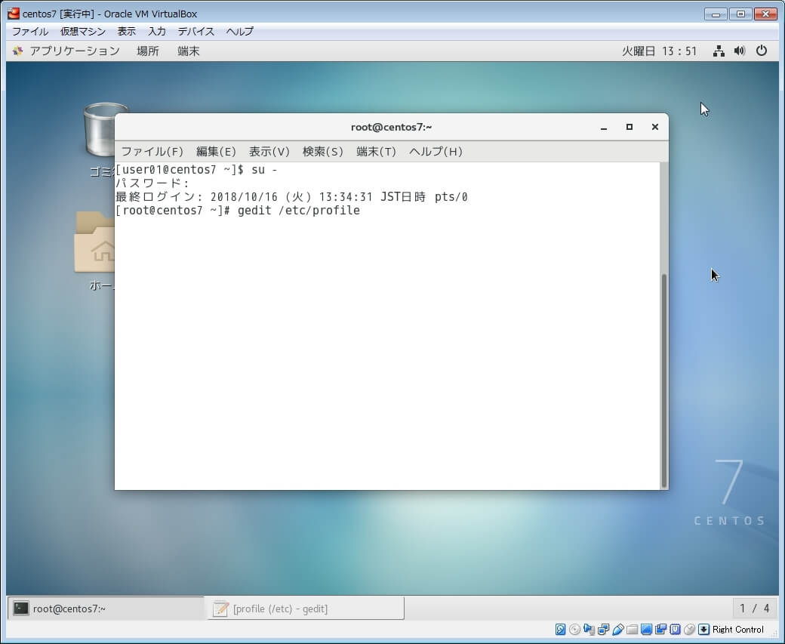Click the root@centos7 taskbar button

pyautogui.click(x=106, y=609)
